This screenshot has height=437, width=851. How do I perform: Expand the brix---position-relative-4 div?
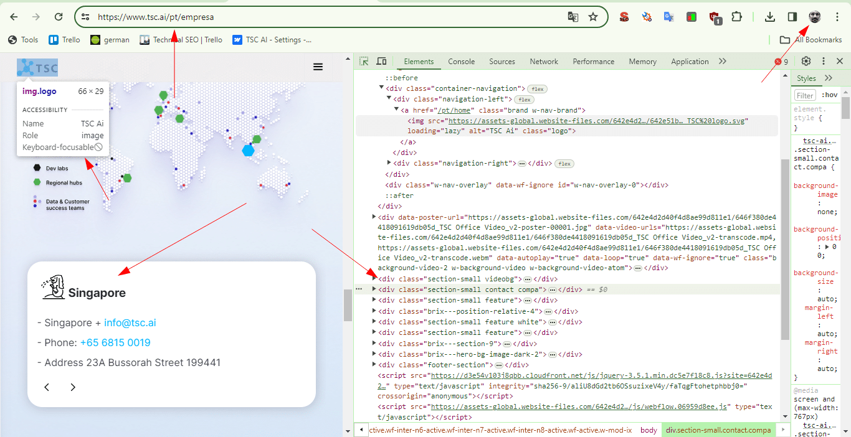pos(374,311)
